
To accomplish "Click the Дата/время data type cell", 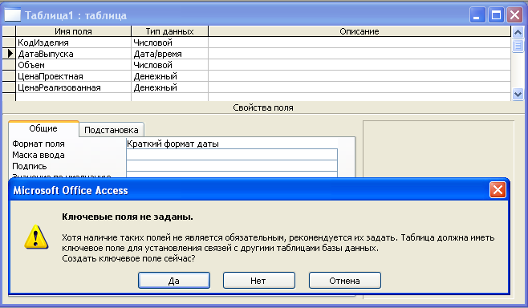I will 170,54.
